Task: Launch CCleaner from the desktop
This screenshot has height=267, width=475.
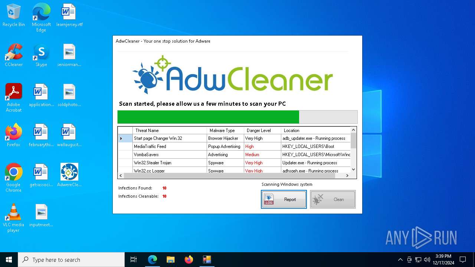Action: pyautogui.click(x=14, y=56)
